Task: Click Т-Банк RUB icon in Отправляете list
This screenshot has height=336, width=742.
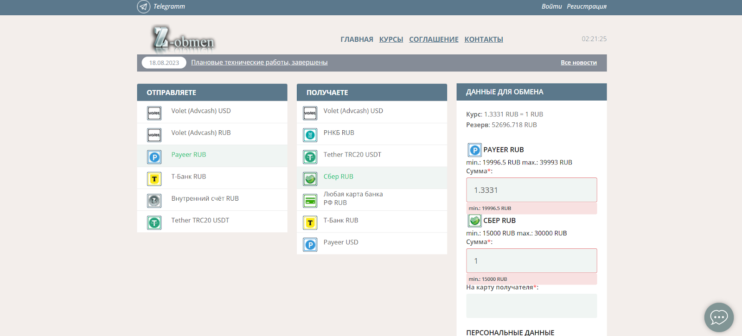Action: [x=154, y=179]
